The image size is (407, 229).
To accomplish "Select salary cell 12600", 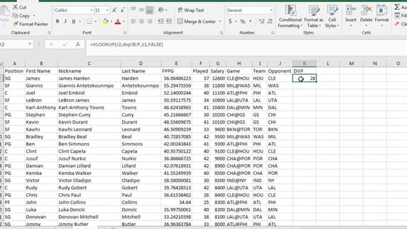I will [x=217, y=78].
